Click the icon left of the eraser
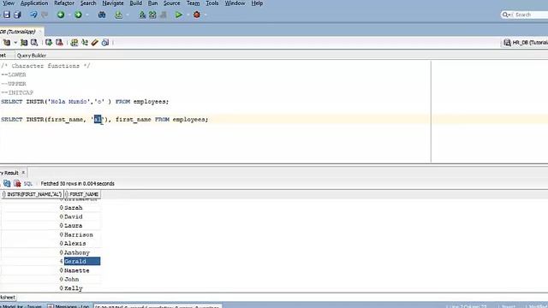Screen dimensions: 548x308 (x=85, y=43)
